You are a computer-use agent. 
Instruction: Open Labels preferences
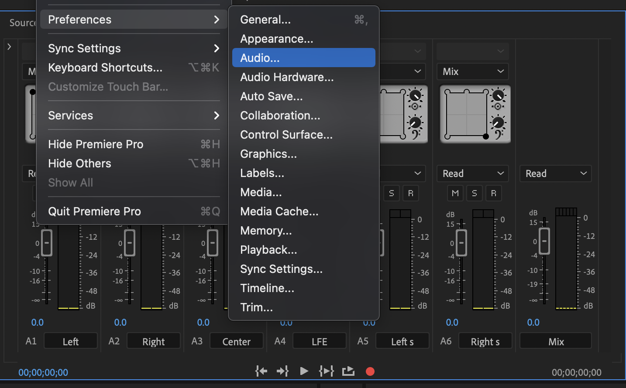(304, 173)
